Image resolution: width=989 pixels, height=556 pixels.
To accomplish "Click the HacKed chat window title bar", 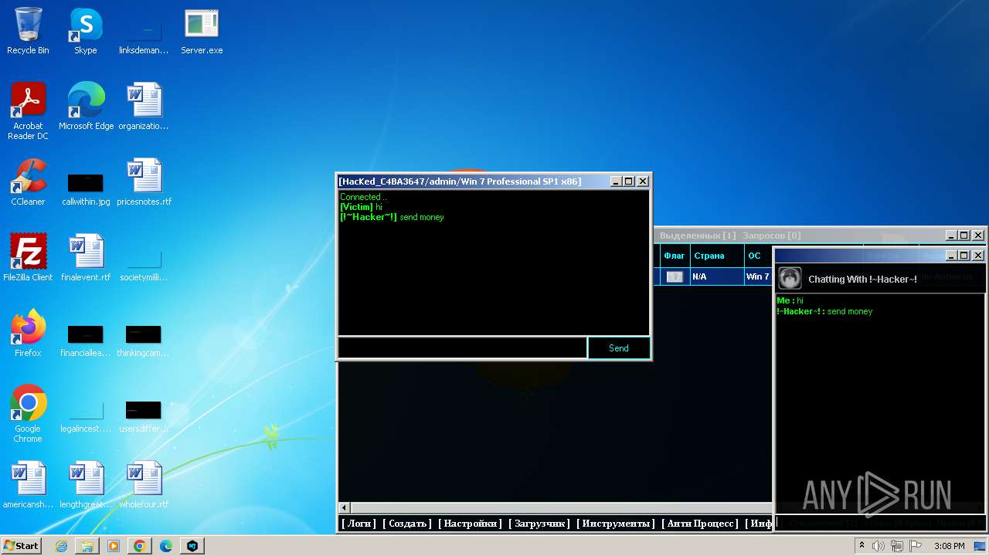I will coord(473,181).
